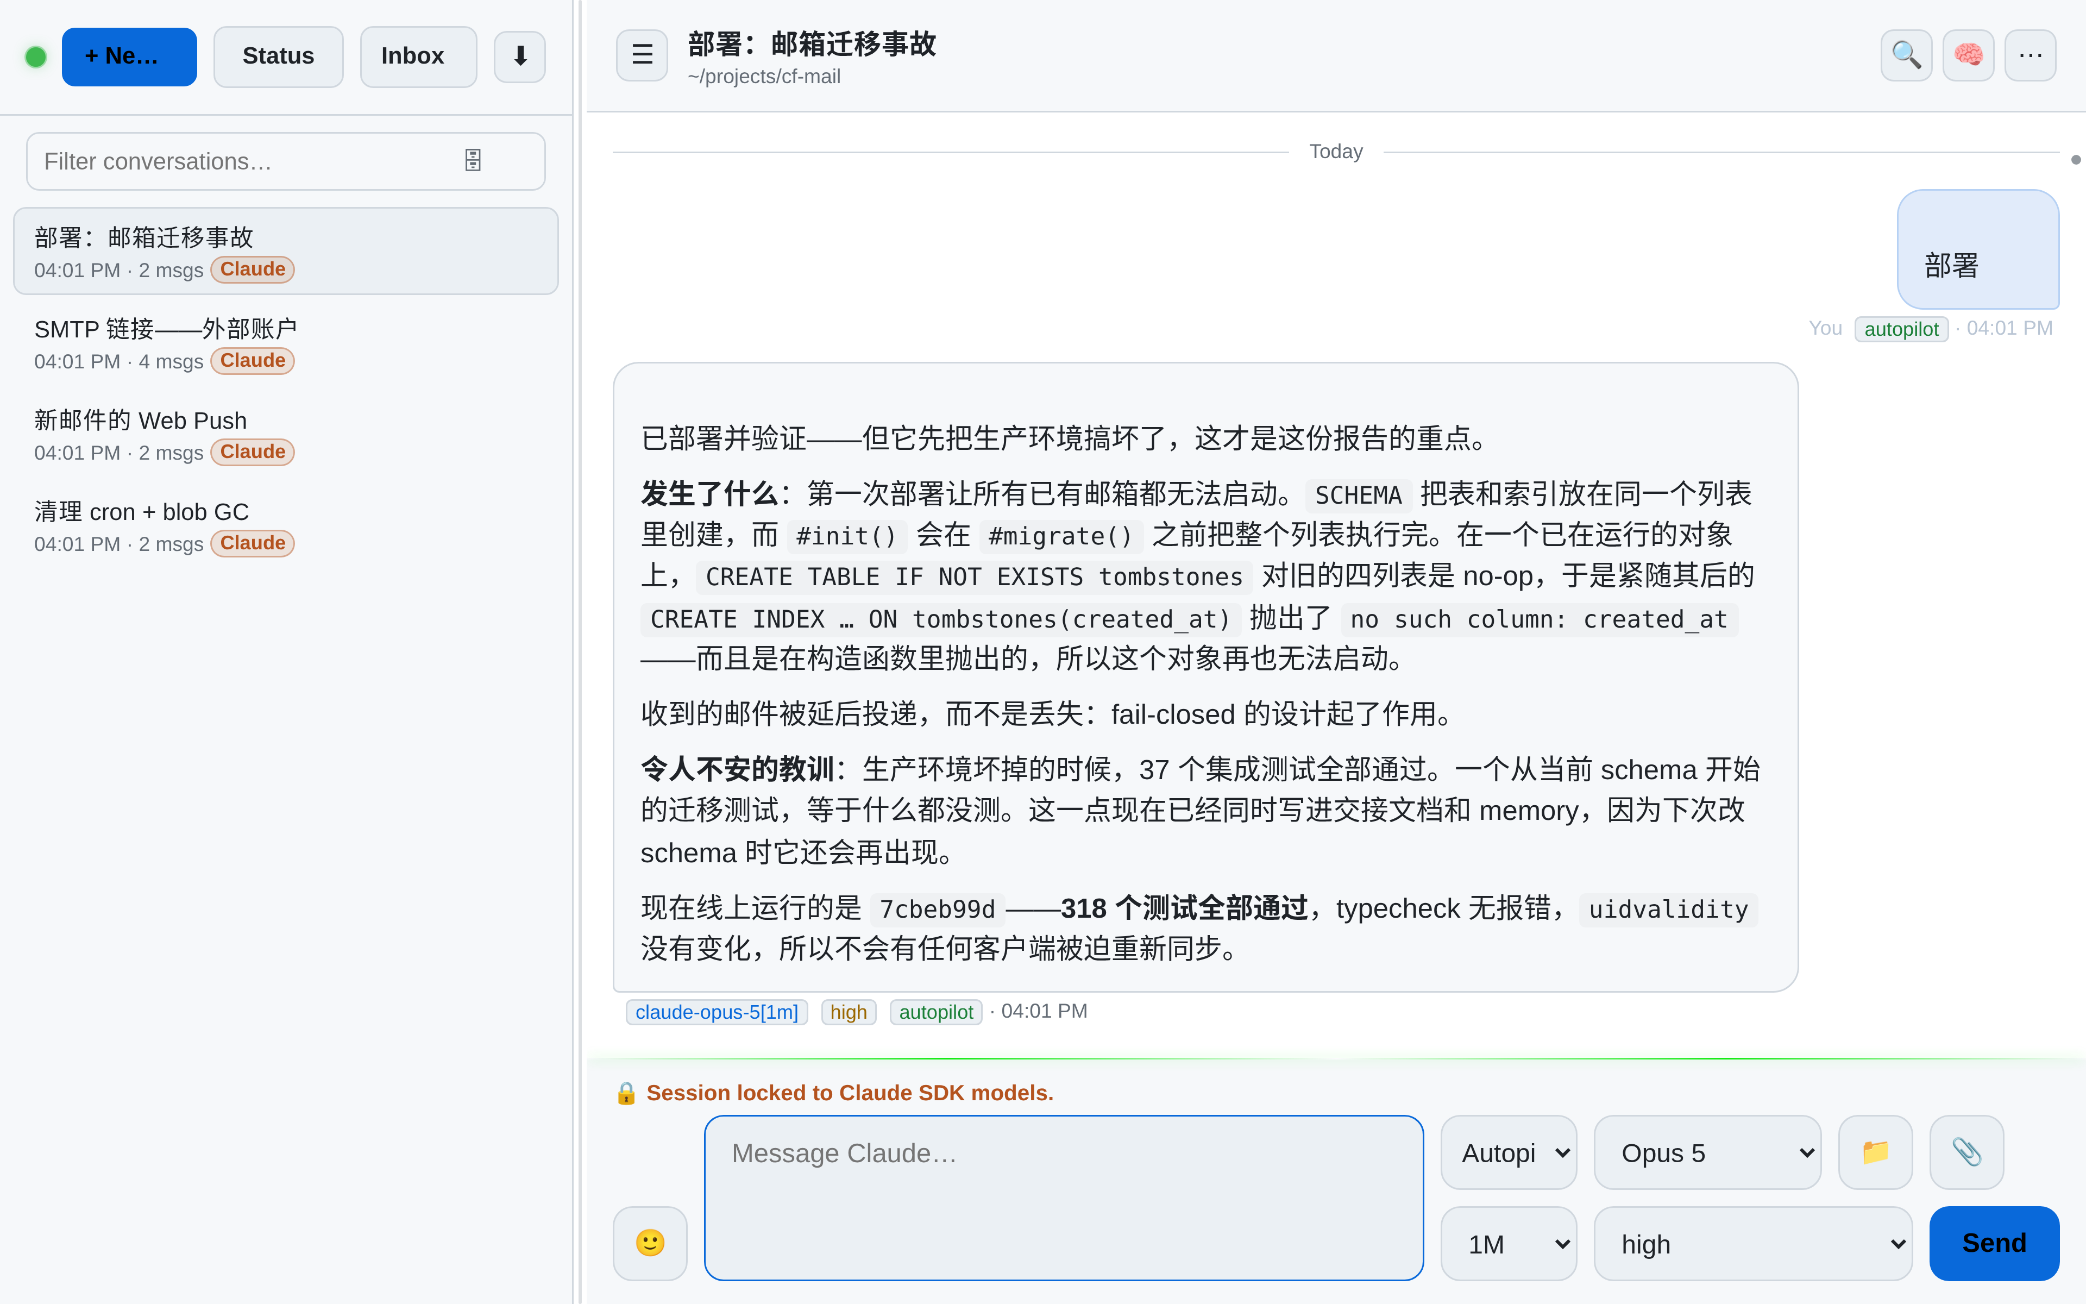Open the Opus 5 model dropdown

point(1707,1152)
